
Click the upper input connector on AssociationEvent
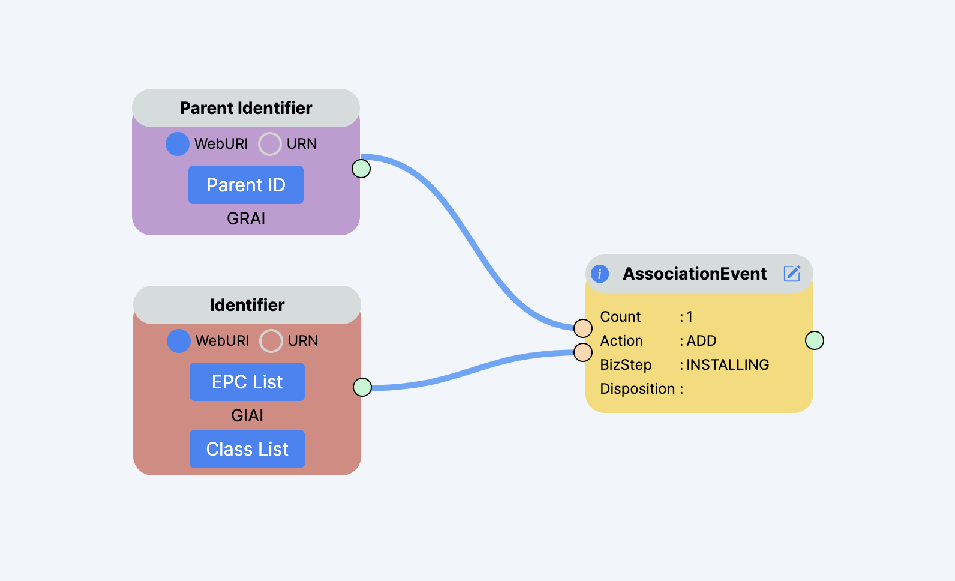pyautogui.click(x=583, y=328)
